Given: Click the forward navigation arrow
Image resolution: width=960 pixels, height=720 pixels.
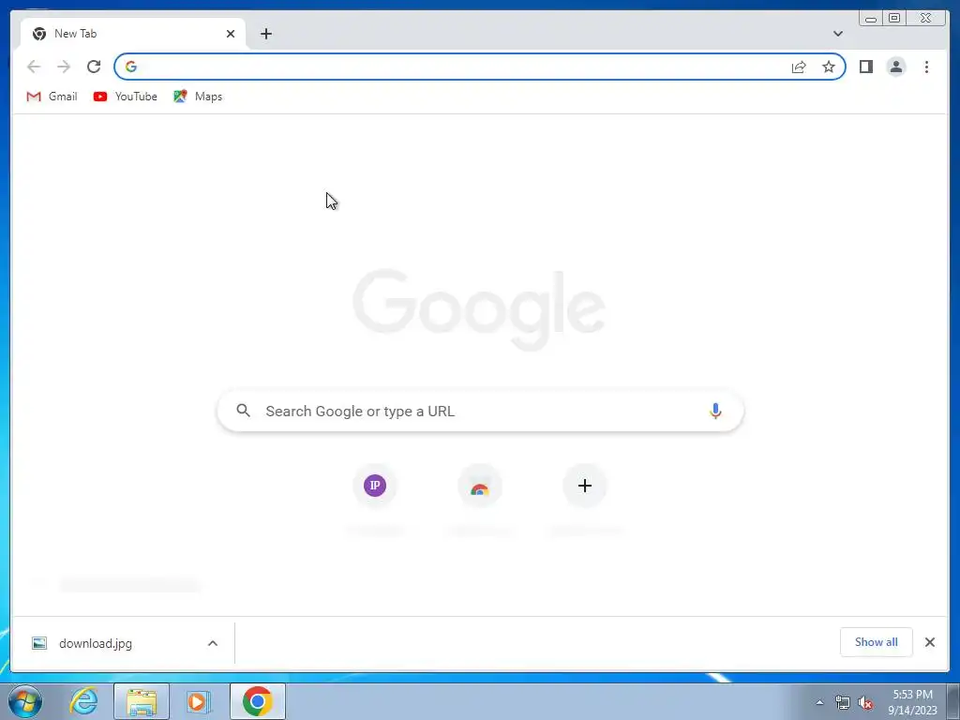Looking at the screenshot, I should pyautogui.click(x=64, y=67).
